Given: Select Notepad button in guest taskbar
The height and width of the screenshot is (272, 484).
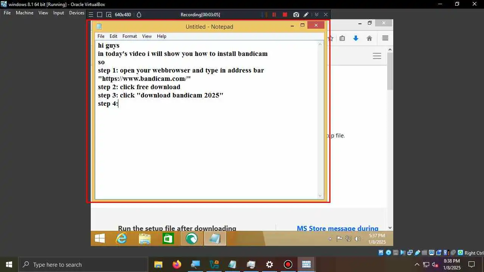Looking at the screenshot, I should point(215,238).
